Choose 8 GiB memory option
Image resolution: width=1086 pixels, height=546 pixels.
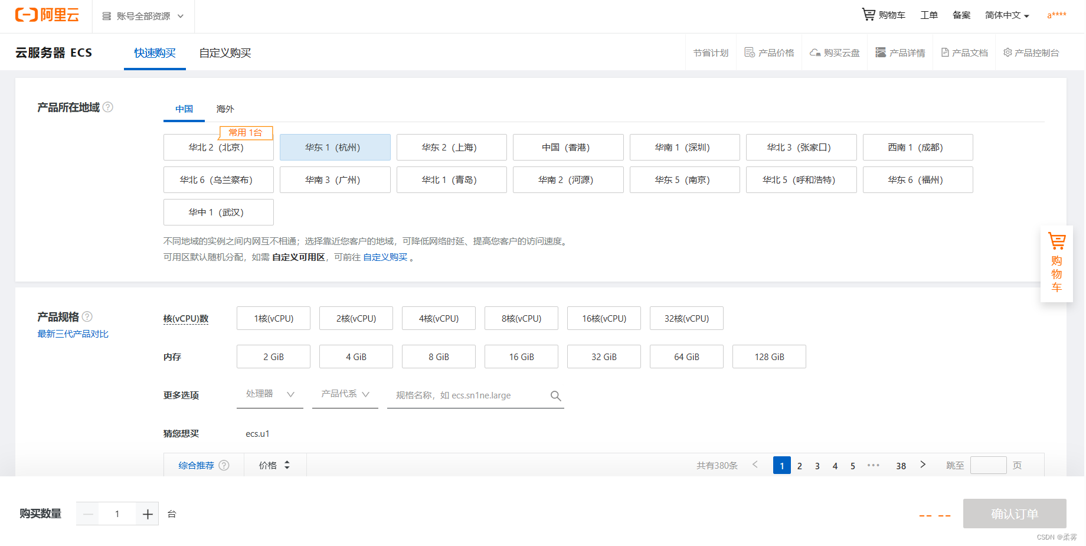(x=439, y=357)
